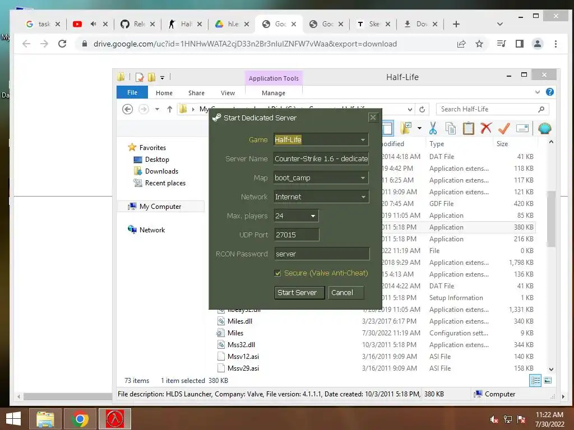Open Chrome media control icon
Image resolution: width=574 pixels, height=430 pixels.
[x=501, y=44]
